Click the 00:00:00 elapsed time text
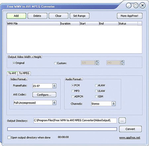Viewport: 149px width, 146px height. [63, 137]
